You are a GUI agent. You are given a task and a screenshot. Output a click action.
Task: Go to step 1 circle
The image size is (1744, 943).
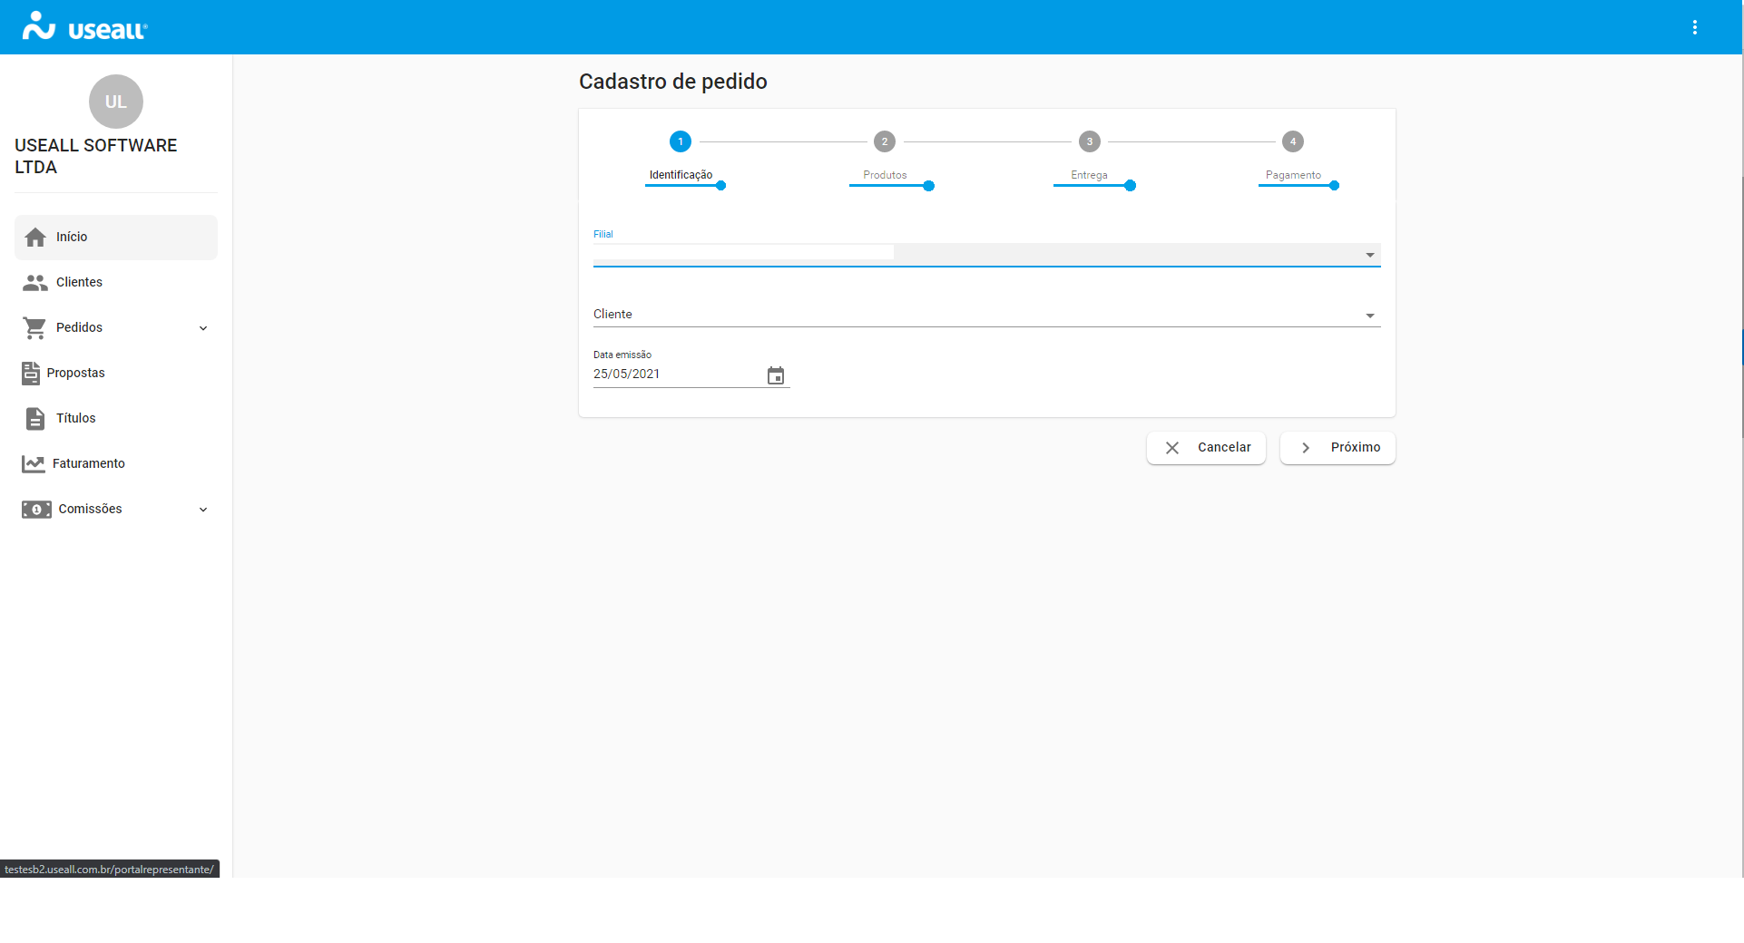681,141
